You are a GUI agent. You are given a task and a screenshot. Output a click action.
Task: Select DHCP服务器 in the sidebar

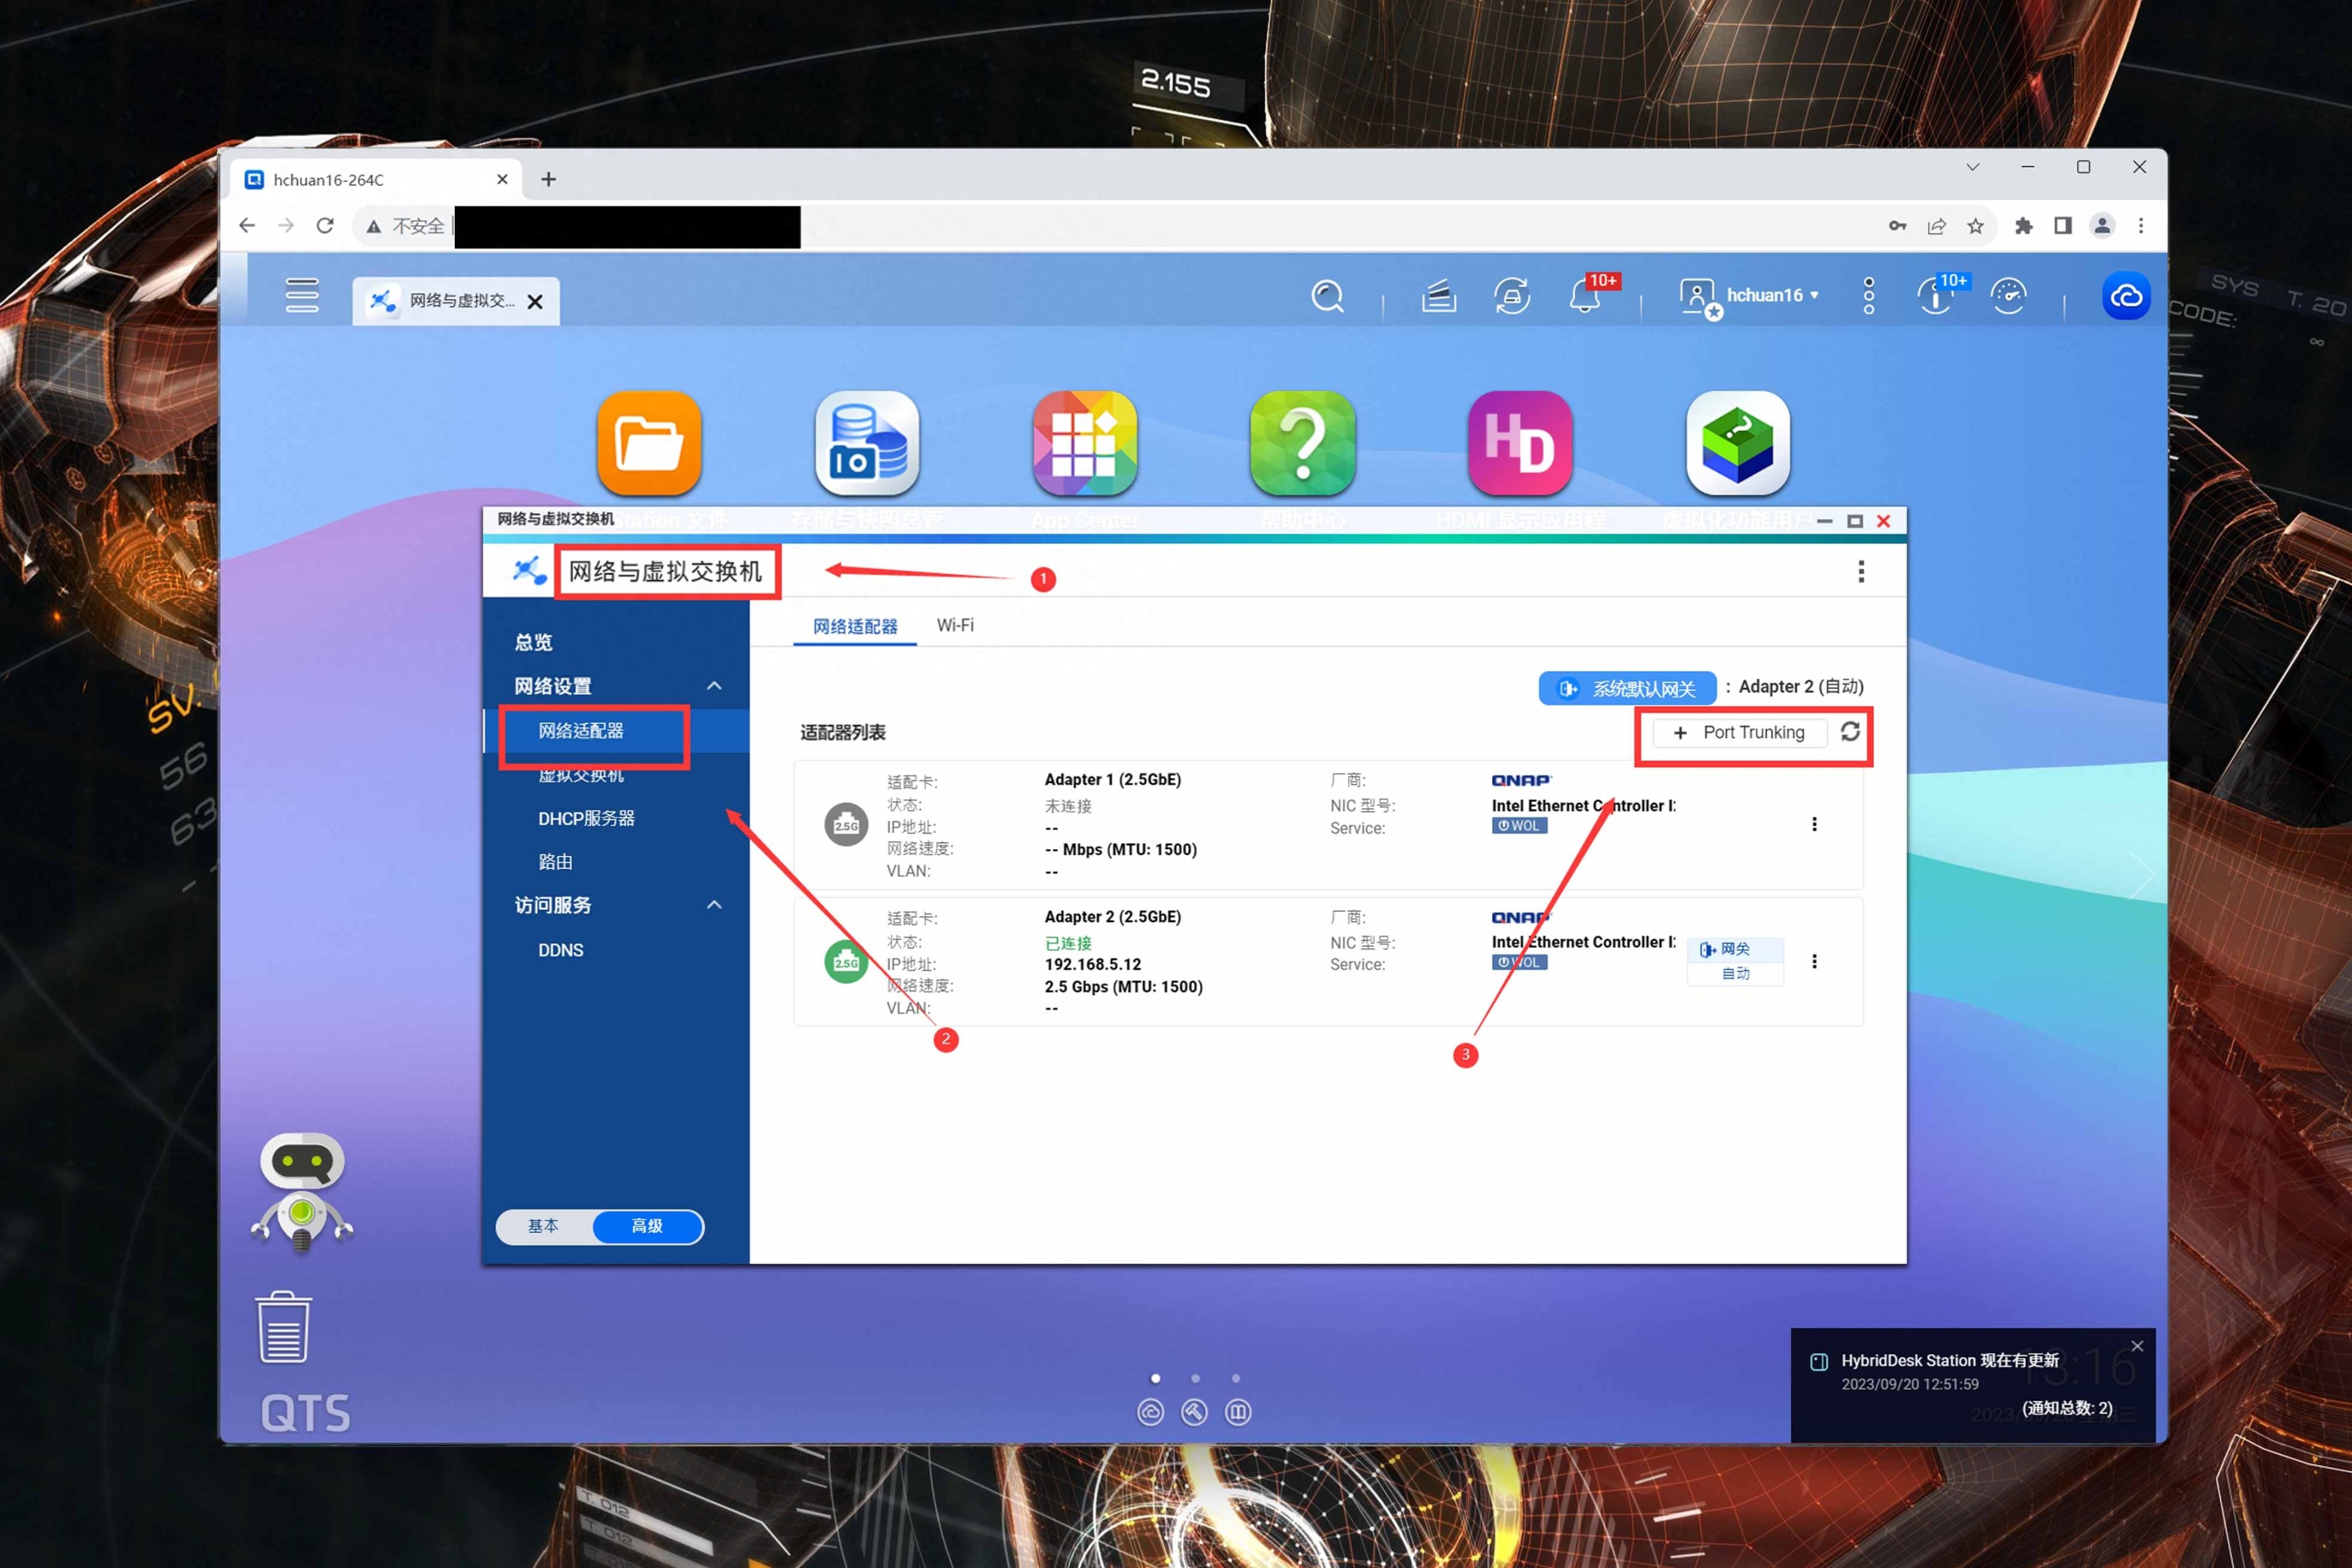click(586, 818)
